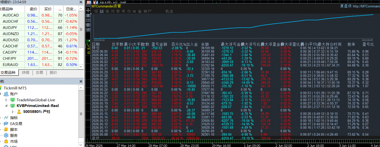The image size is (380, 147).
Task: Click the 轨迹 trajectory button in MTCommander
Action: pos(169,11)
